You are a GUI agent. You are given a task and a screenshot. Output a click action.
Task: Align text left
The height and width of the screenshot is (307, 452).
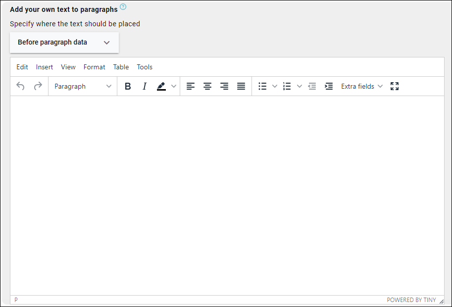191,86
